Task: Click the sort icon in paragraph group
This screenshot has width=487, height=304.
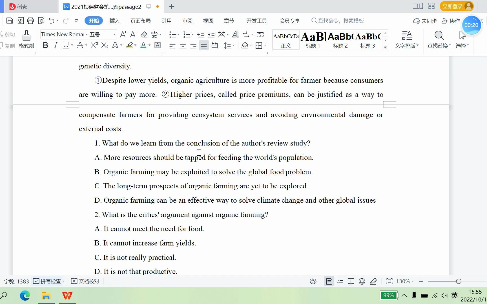Action: click(236, 34)
